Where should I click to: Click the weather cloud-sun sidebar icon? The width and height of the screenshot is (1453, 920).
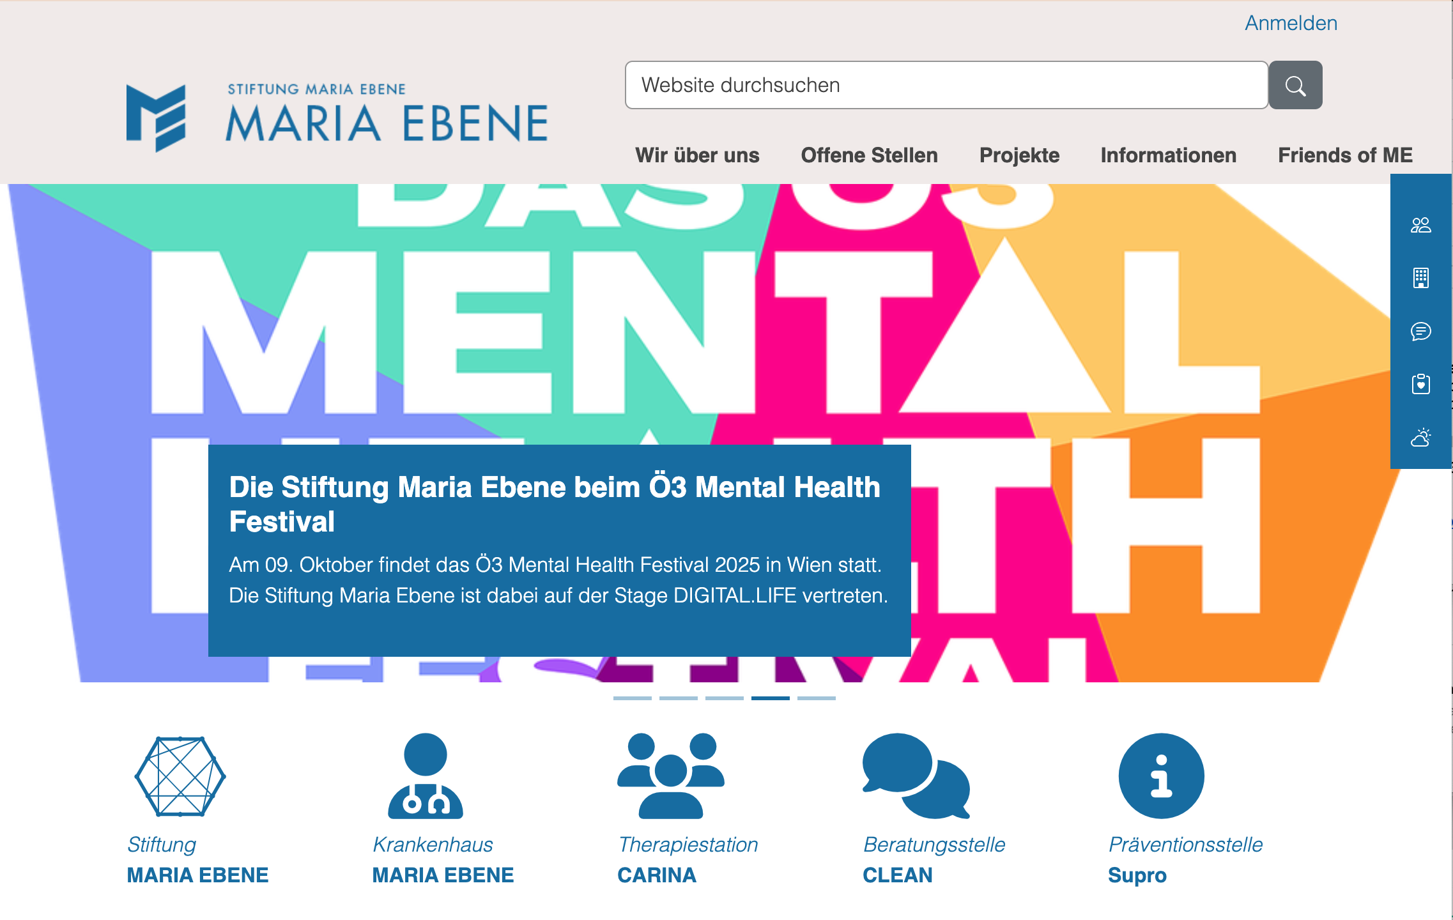(1420, 438)
